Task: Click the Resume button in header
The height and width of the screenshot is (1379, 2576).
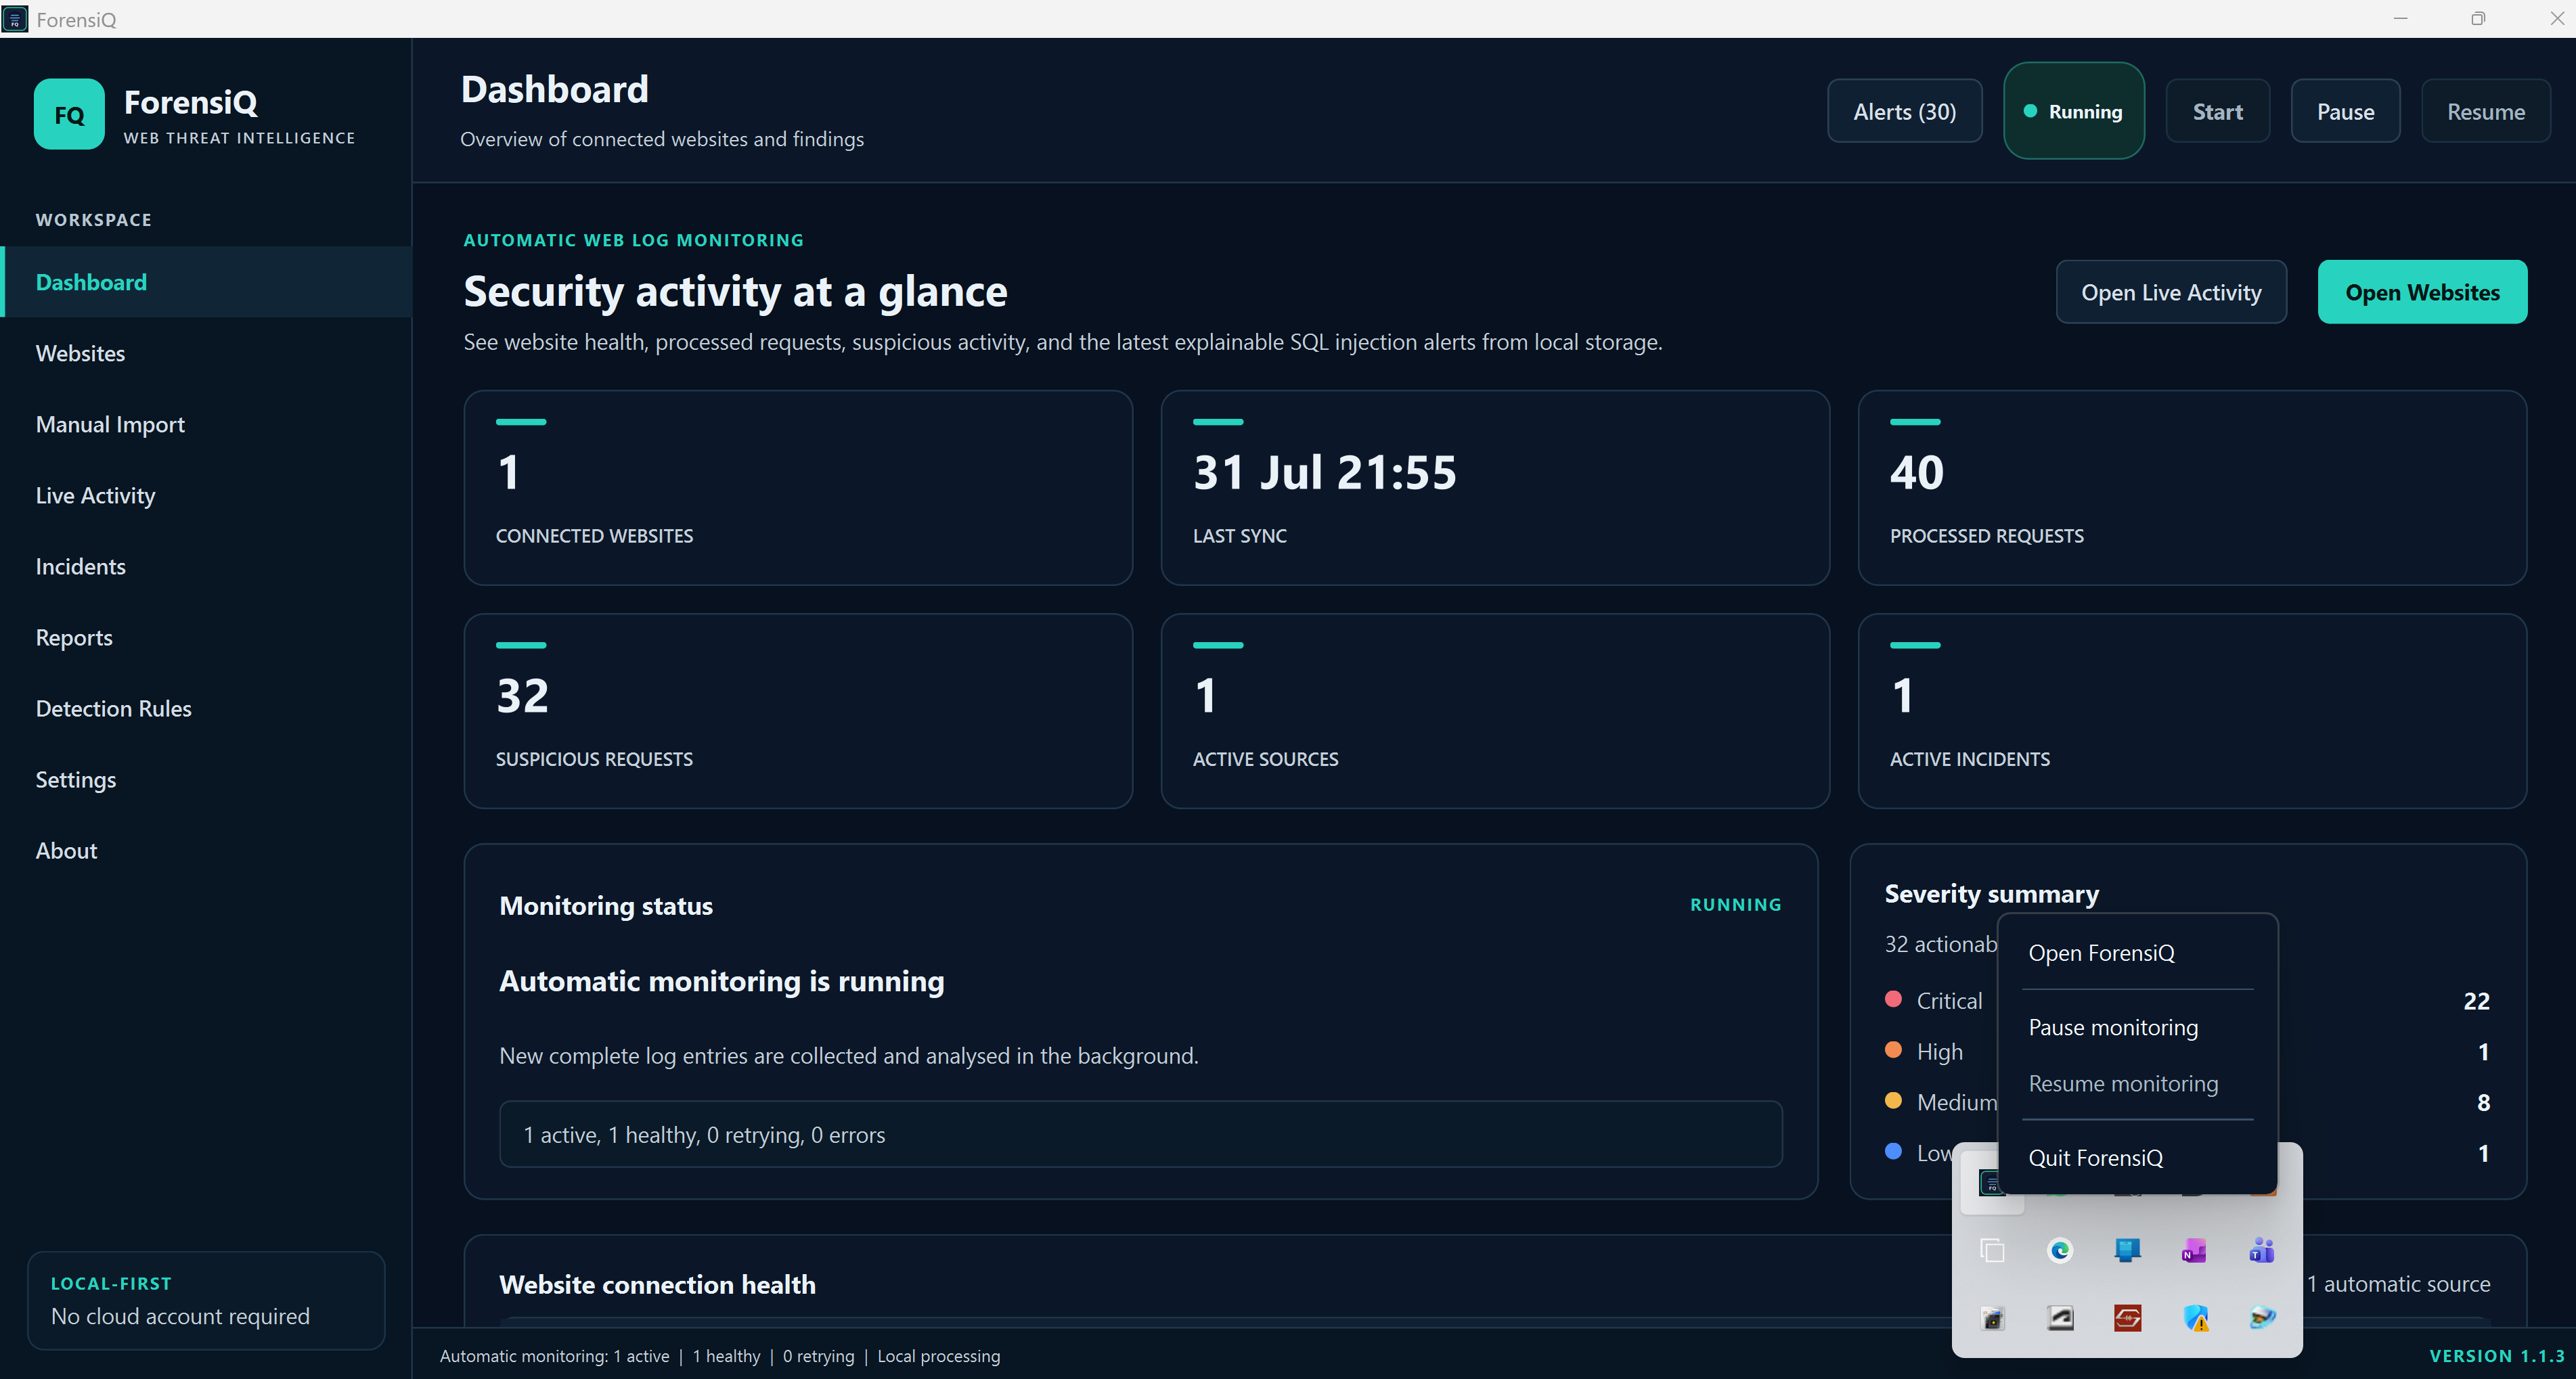Action: click(2485, 111)
